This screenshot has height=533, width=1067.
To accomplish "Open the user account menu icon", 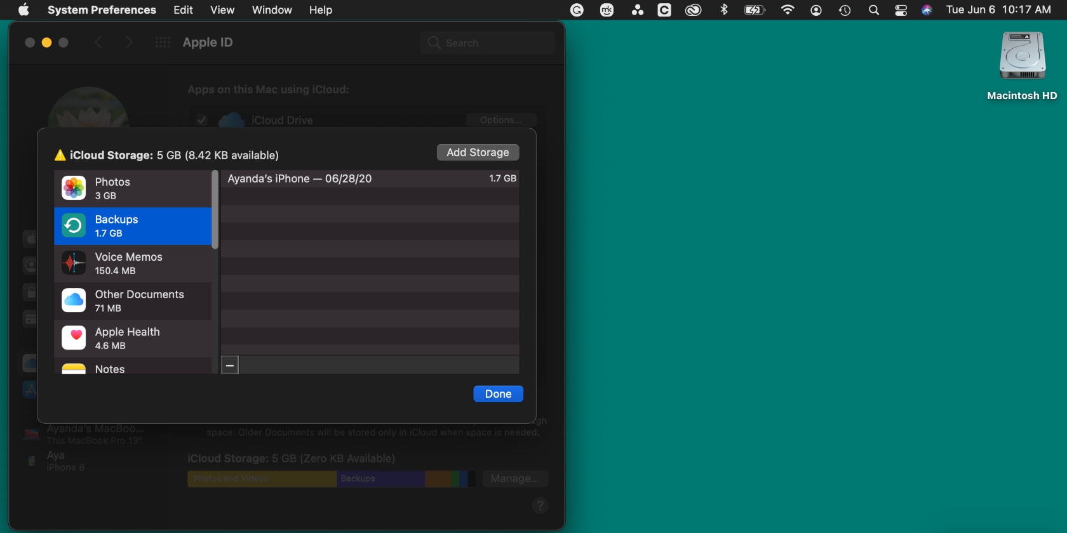I will point(816,10).
